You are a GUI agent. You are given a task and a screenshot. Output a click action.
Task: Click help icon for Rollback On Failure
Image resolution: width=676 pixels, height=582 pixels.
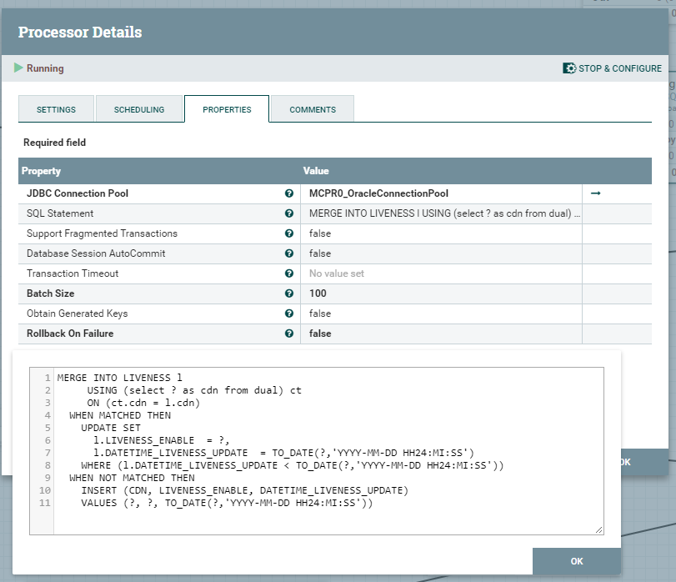pos(289,334)
